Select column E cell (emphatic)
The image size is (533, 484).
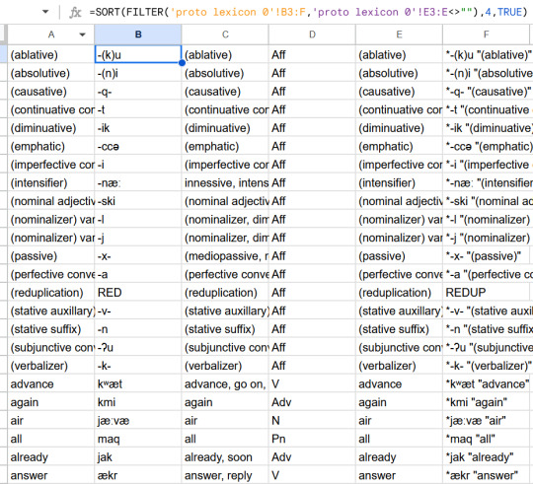(399, 146)
